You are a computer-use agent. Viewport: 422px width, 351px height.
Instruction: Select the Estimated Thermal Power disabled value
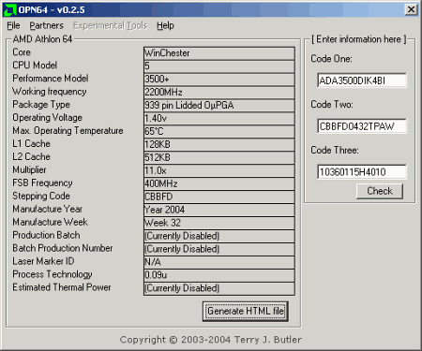tap(219, 289)
